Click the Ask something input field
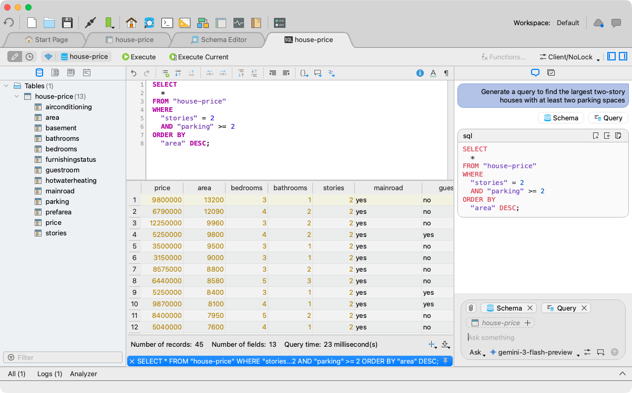 coord(543,337)
